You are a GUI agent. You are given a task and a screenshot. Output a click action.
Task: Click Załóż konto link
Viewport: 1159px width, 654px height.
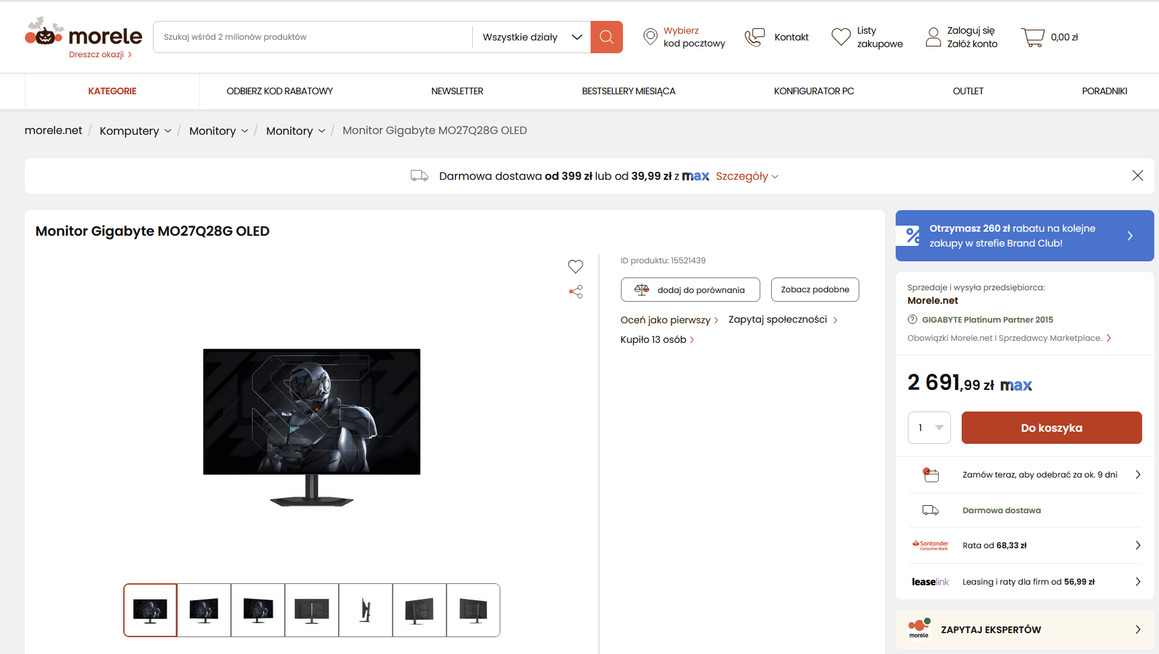972,44
